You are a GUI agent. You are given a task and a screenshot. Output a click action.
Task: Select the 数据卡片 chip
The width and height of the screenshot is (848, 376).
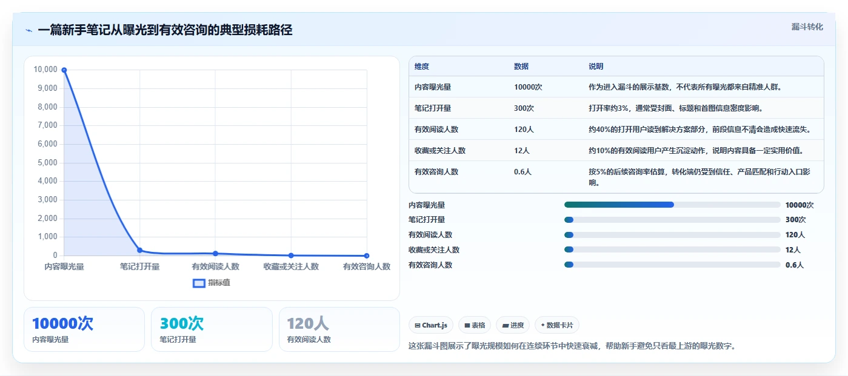[557, 325]
